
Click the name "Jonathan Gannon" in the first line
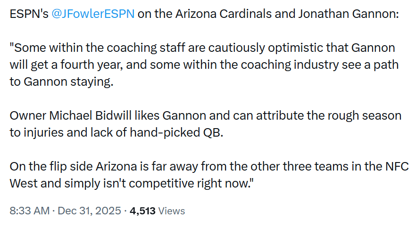click(x=347, y=14)
